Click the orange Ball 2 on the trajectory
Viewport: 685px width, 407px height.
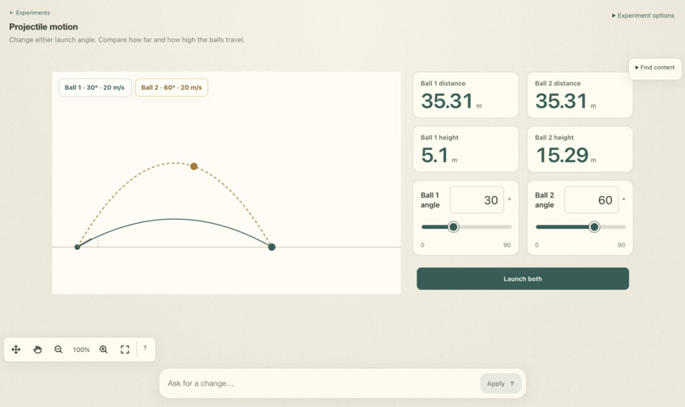[x=194, y=166]
